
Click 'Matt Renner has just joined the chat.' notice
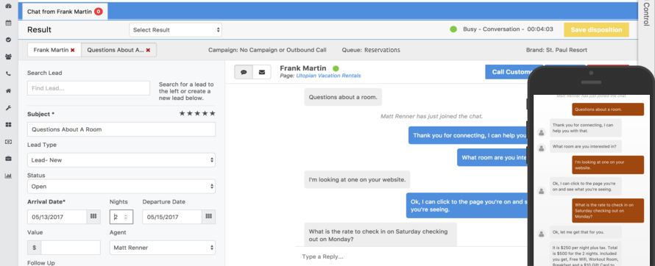coord(431,116)
